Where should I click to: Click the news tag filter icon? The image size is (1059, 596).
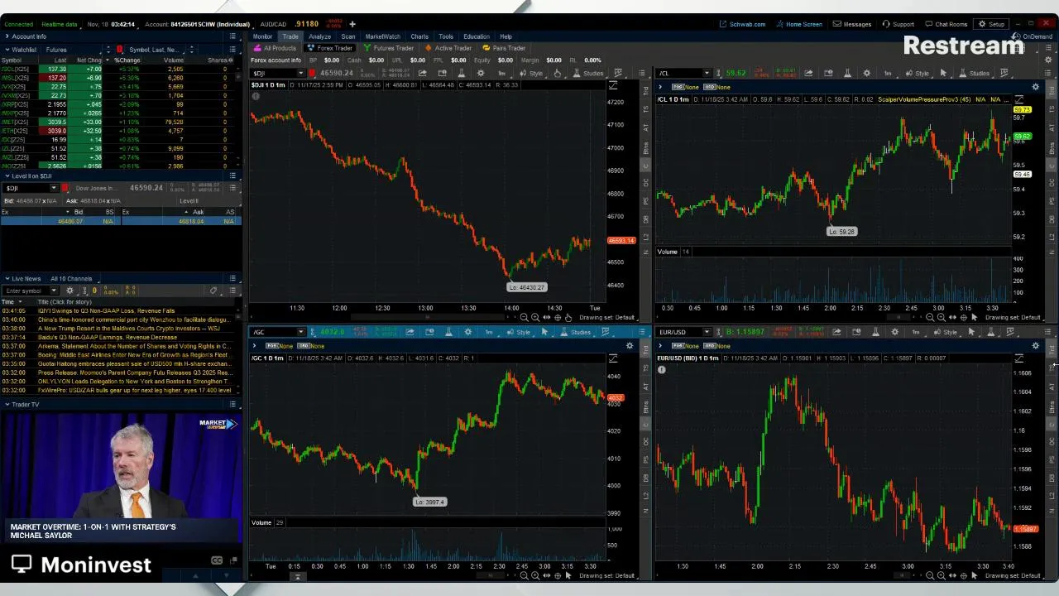(x=213, y=291)
